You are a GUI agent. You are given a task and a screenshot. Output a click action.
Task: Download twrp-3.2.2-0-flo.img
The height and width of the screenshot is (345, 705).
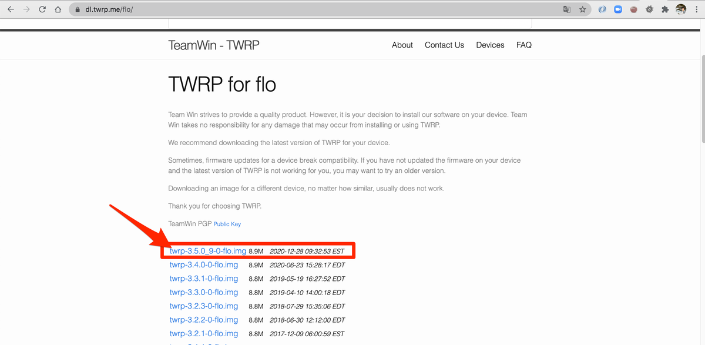pos(204,320)
